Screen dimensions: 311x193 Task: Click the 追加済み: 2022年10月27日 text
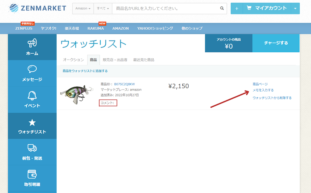[119, 95]
